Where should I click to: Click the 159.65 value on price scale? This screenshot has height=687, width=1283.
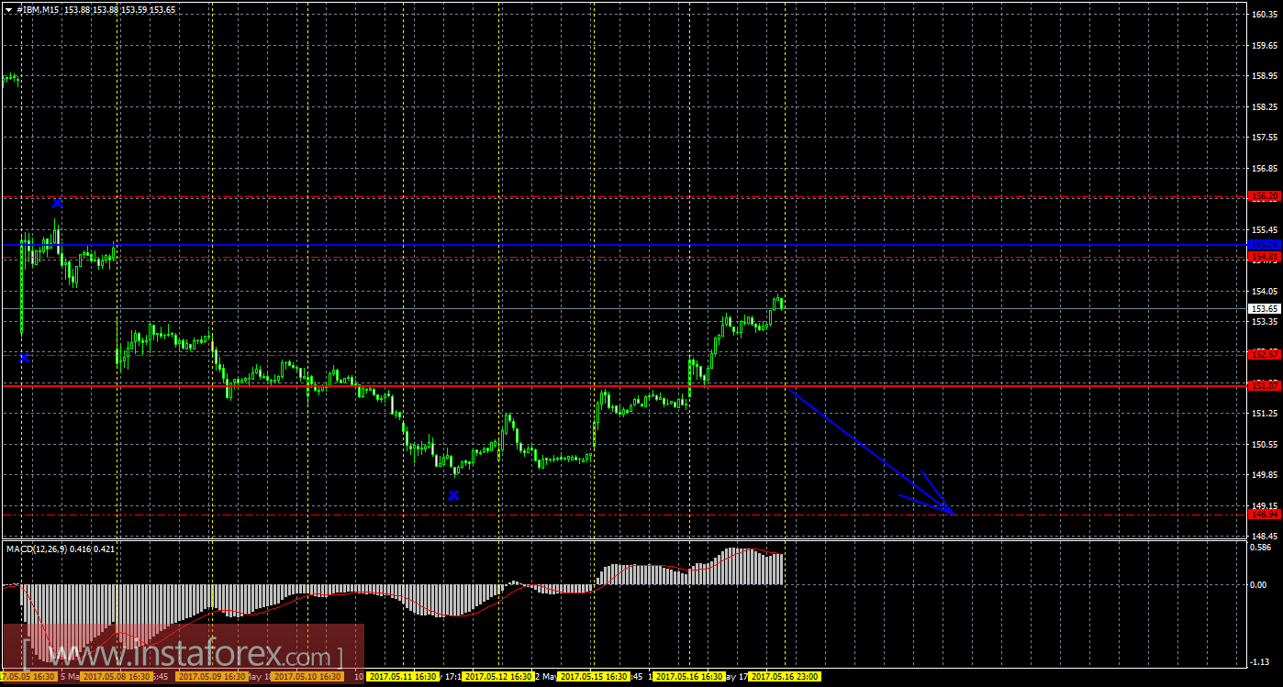[1266, 45]
